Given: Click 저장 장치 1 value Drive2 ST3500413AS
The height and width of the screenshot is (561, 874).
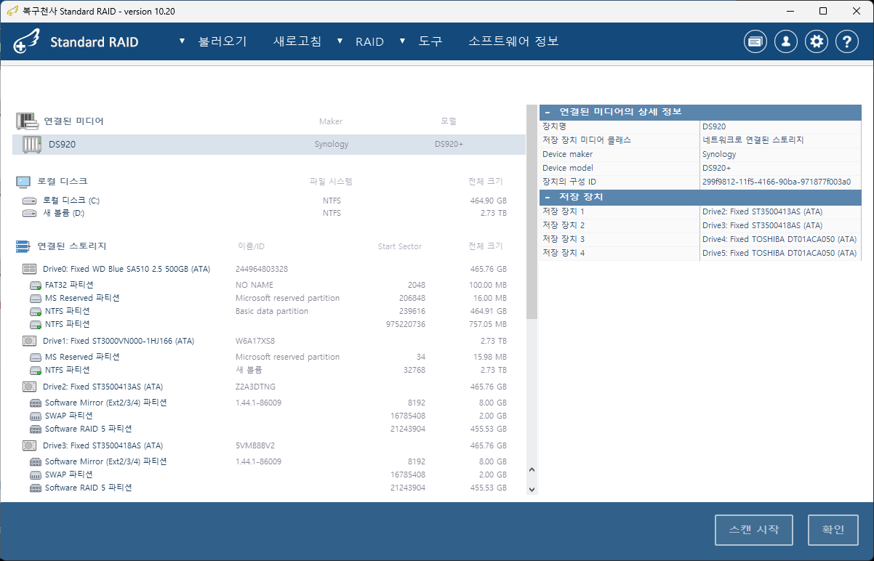Looking at the screenshot, I should coord(762,211).
